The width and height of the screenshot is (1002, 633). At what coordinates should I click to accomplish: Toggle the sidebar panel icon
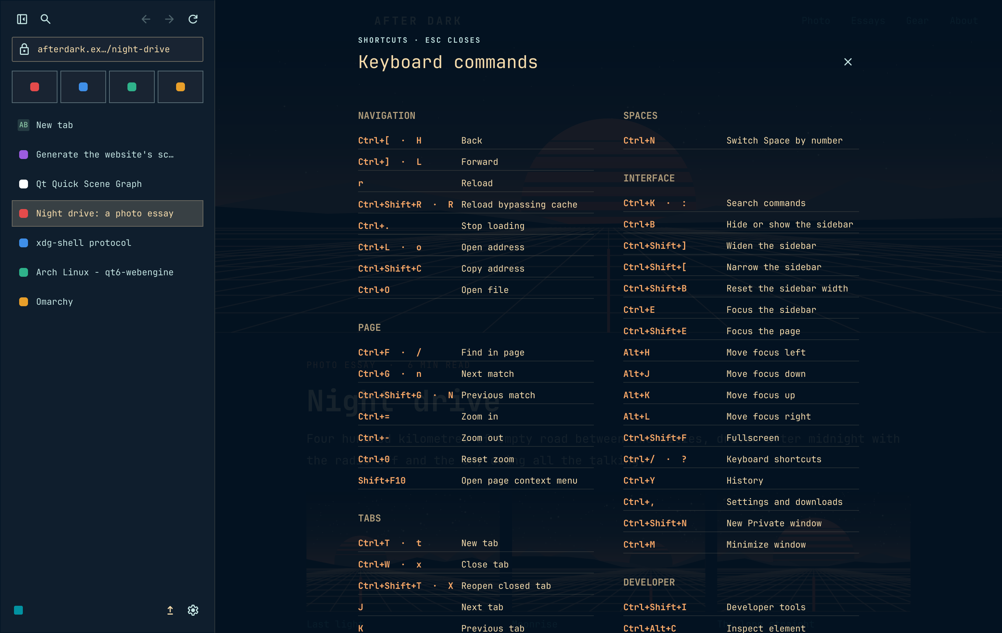pyautogui.click(x=22, y=19)
